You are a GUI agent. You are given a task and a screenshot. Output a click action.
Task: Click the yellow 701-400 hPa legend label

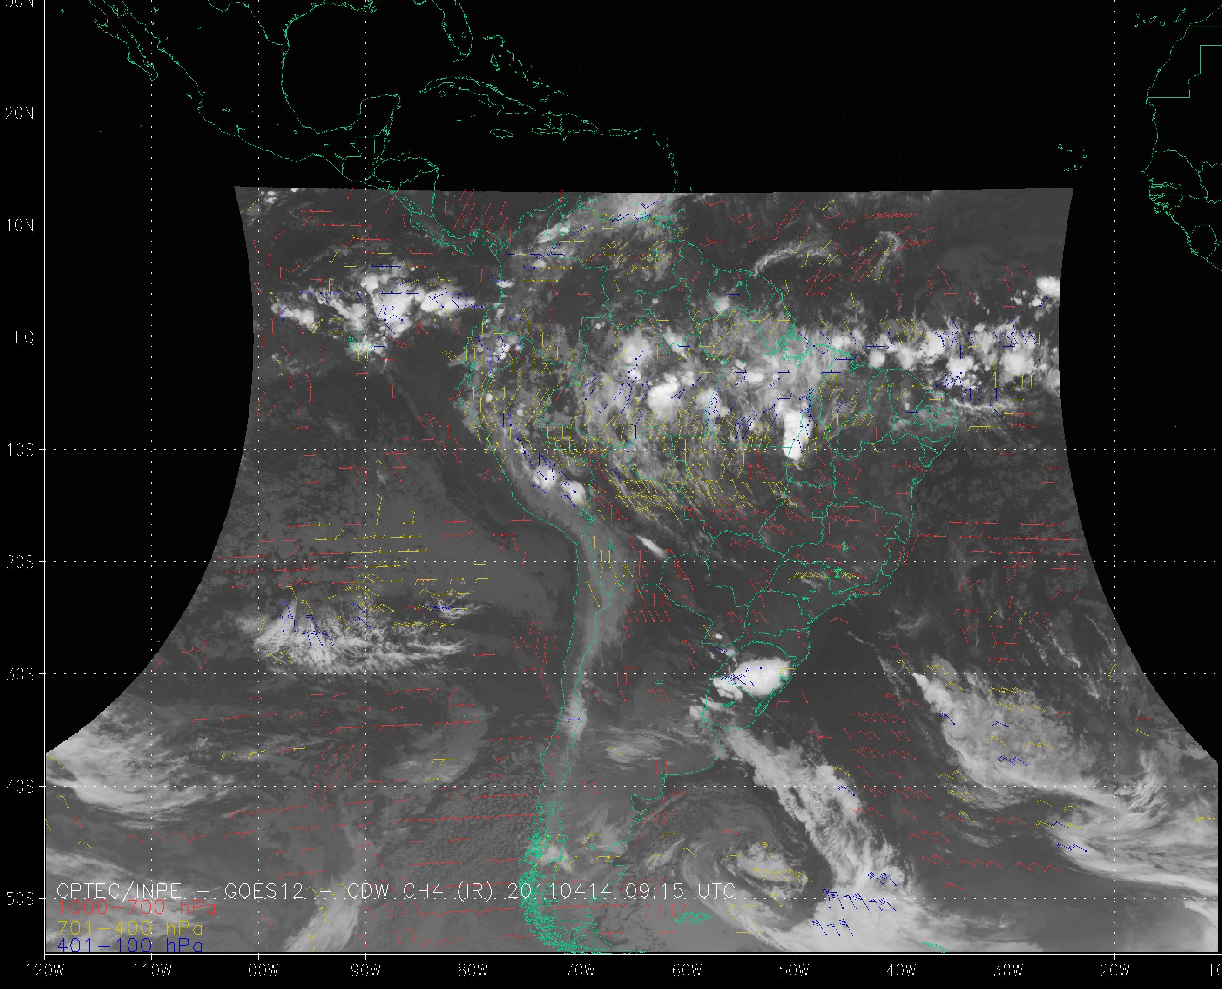pos(130,928)
